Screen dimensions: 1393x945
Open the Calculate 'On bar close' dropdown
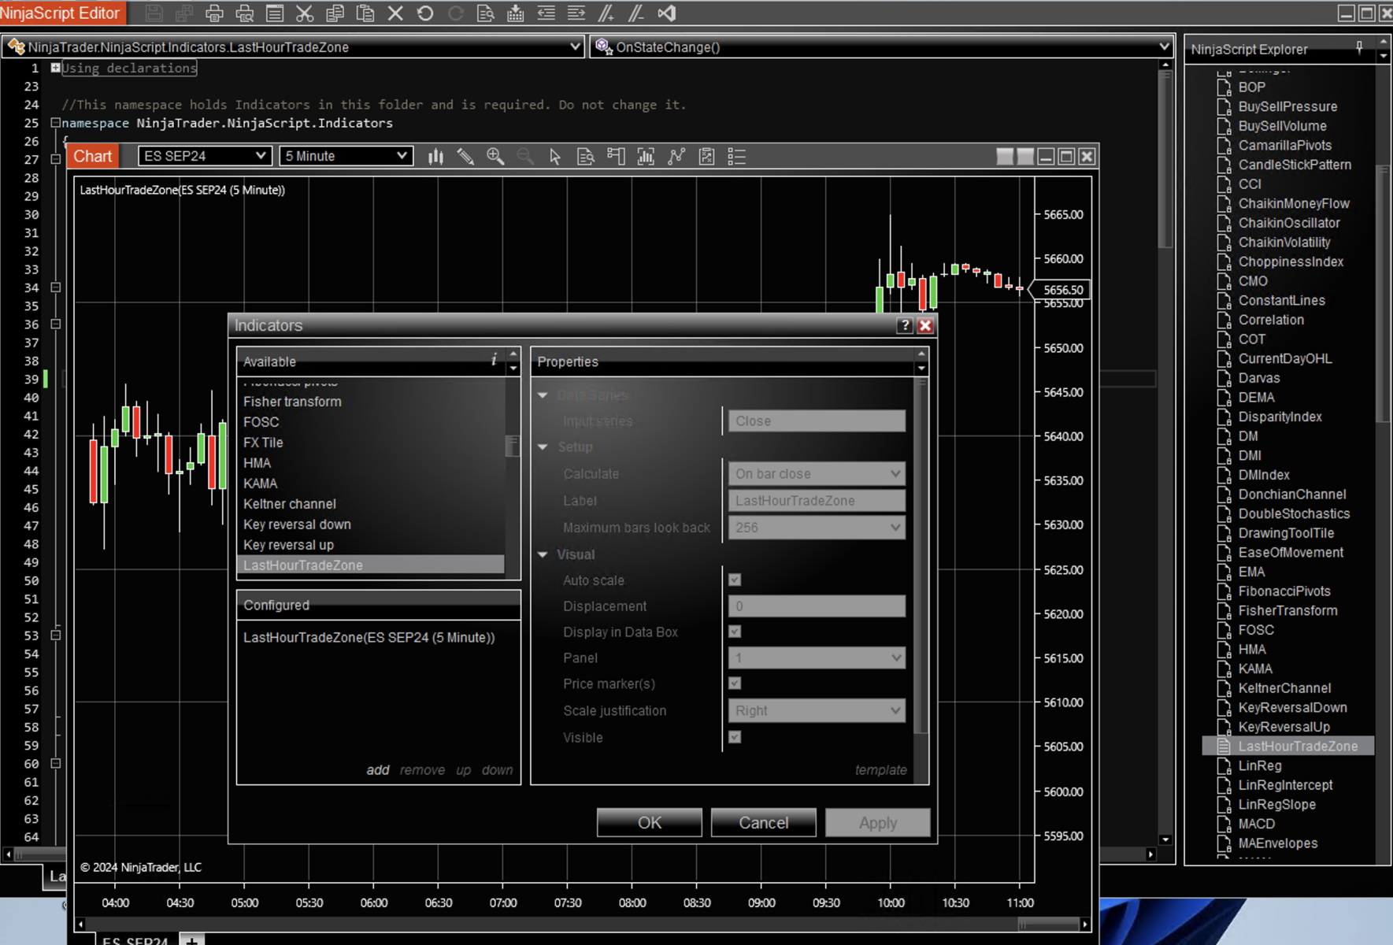click(x=817, y=473)
